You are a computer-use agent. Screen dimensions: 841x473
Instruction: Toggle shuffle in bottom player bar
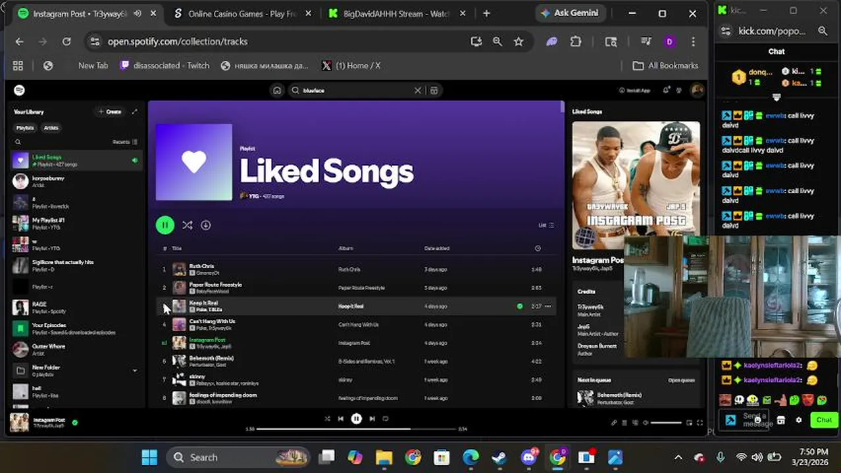[327, 418]
